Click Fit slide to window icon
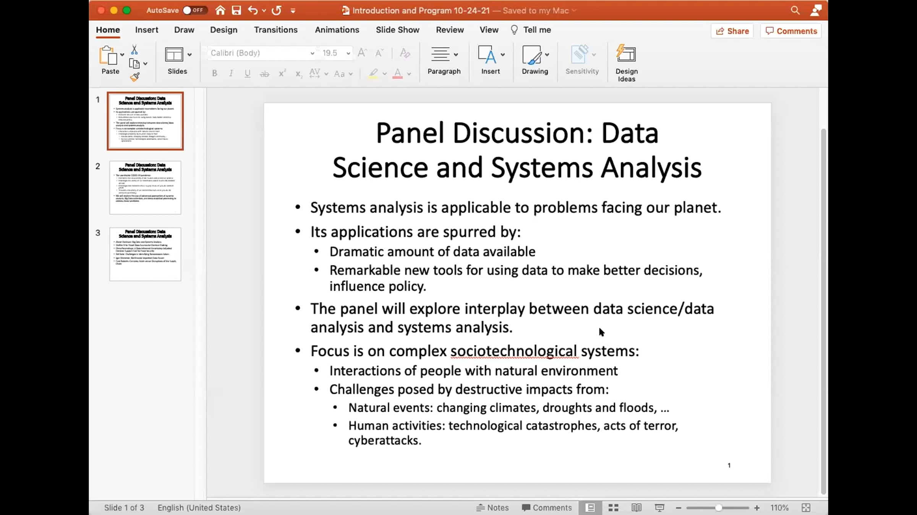 point(806,508)
